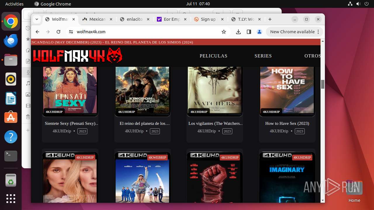Screen dimensions: 374x210
Task: Close the Sign up tab
Action: pyautogui.click(x=222, y=19)
